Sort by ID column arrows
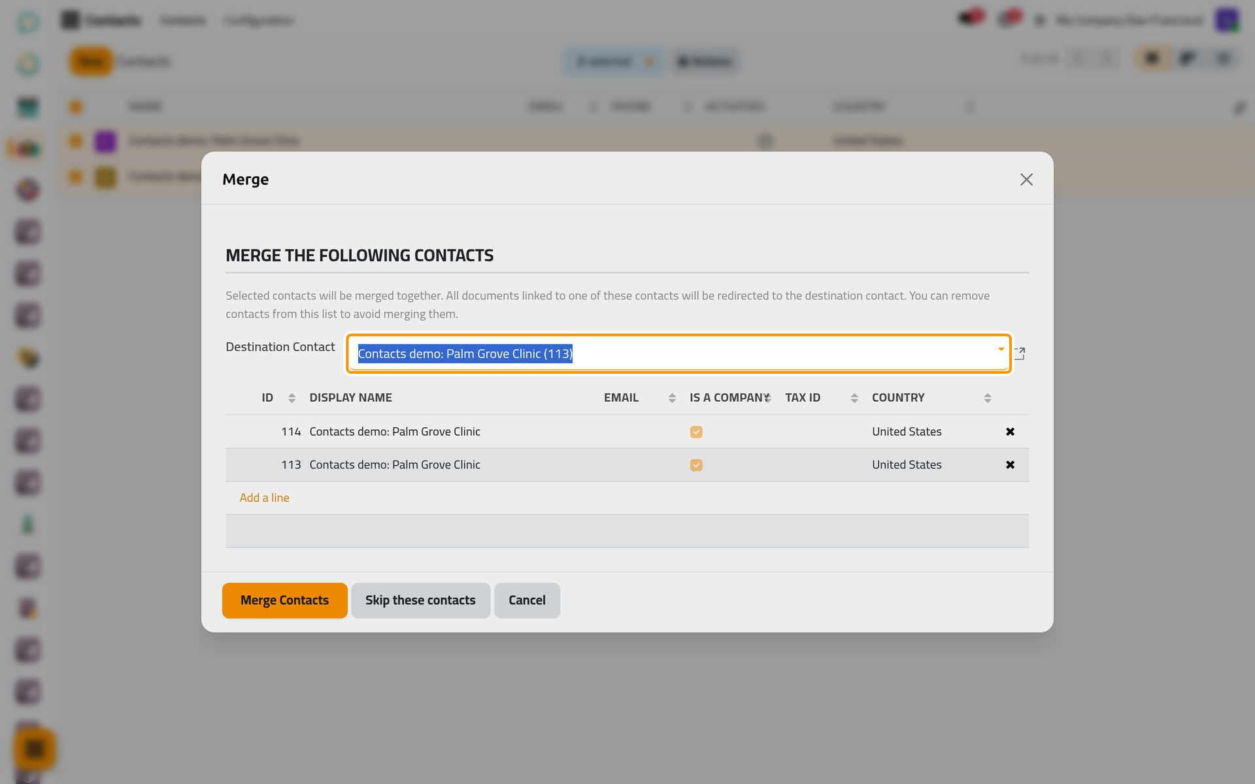 pos(292,398)
